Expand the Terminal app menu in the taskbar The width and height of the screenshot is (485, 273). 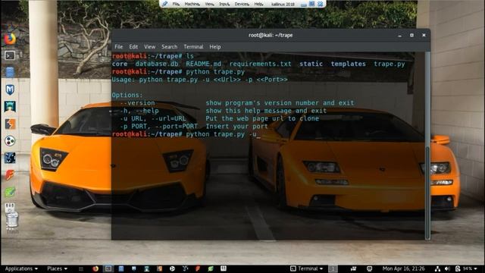[306, 268]
